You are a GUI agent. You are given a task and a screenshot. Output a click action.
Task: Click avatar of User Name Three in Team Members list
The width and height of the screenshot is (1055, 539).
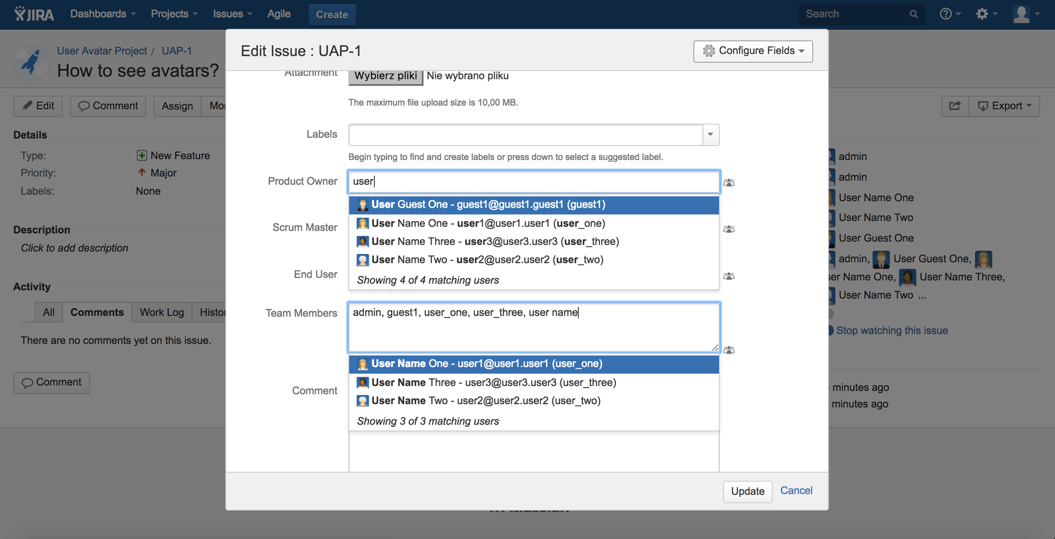pos(363,383)
